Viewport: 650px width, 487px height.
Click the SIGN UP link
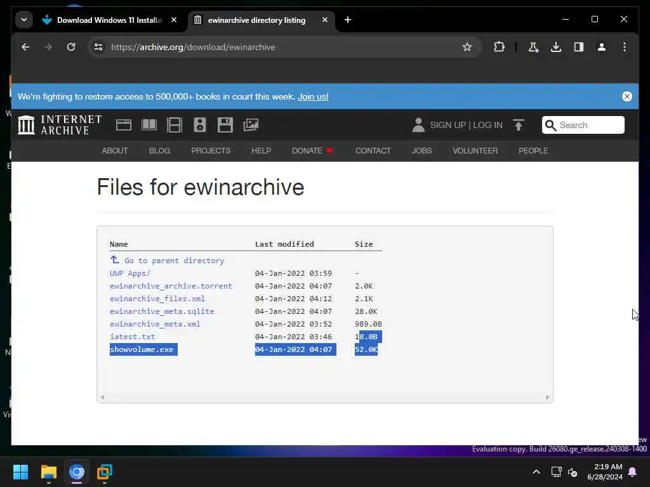pos(448,126)
